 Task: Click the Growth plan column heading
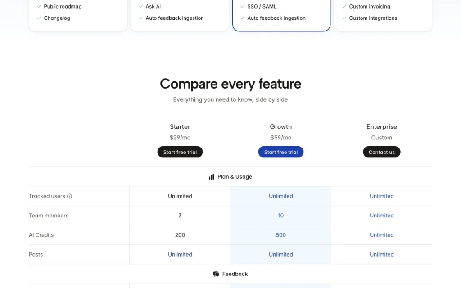point(281,127)
